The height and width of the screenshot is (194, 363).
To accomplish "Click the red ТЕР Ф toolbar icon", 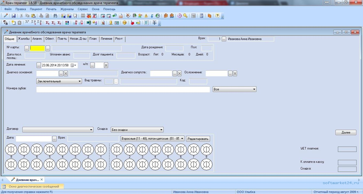I will (x=89, y=16).
